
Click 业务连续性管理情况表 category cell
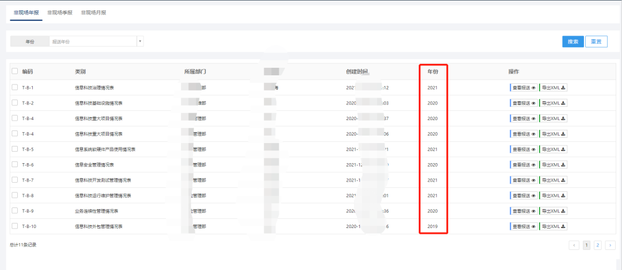click(96, 211)
